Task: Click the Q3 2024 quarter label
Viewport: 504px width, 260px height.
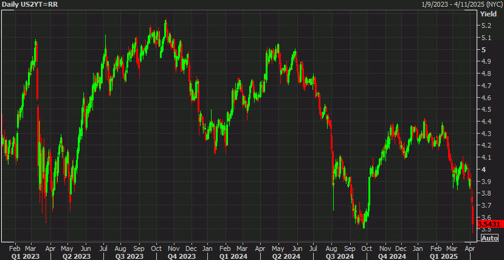Action: pos(340,256)
